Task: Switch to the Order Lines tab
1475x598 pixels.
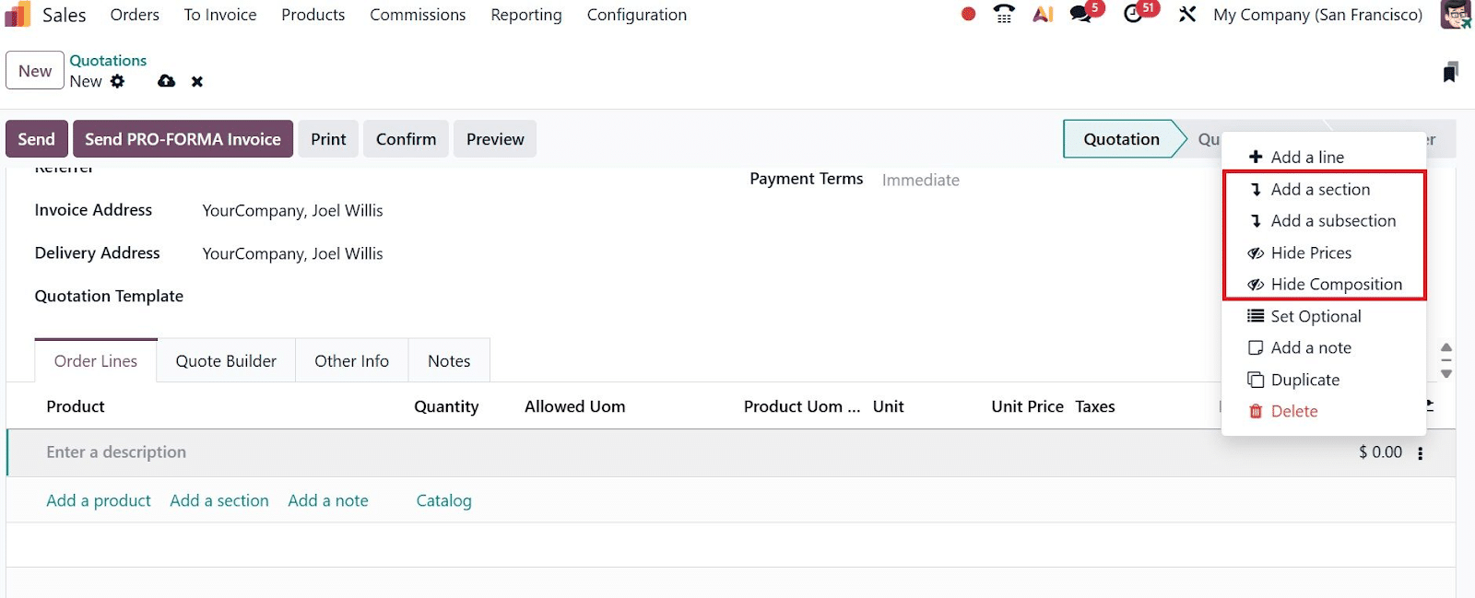Action: [x=96, y=361]
